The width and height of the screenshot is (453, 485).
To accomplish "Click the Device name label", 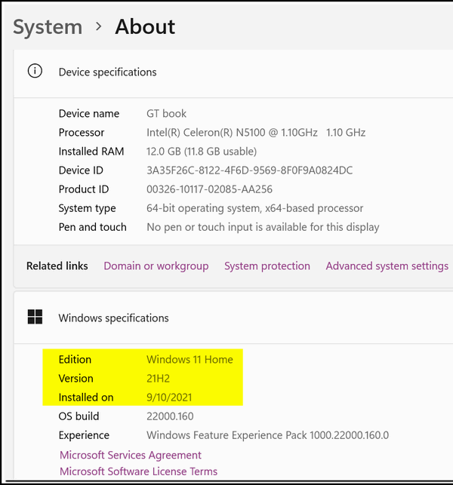I will [89, 113].
